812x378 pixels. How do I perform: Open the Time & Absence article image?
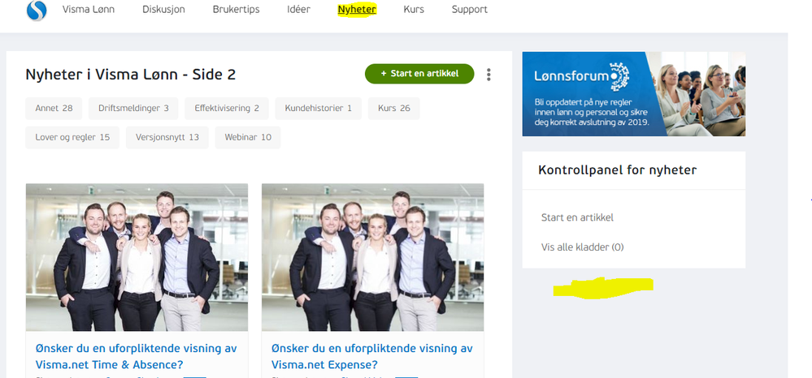coord(137,257)
